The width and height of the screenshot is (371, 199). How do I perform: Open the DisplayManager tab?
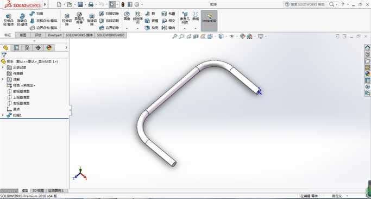49,48
